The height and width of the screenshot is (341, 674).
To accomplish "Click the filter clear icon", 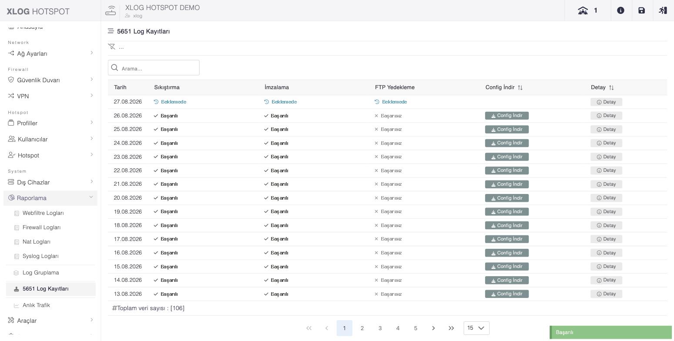I will pyautogui.click(x=112, y=47).
